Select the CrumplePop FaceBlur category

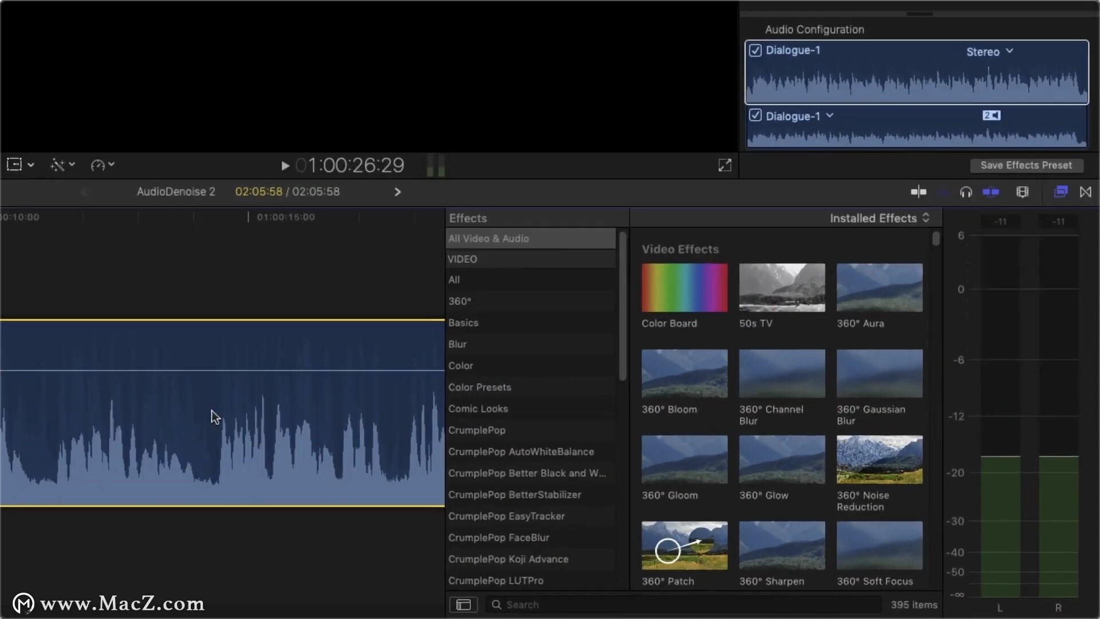tap(498, 538)
